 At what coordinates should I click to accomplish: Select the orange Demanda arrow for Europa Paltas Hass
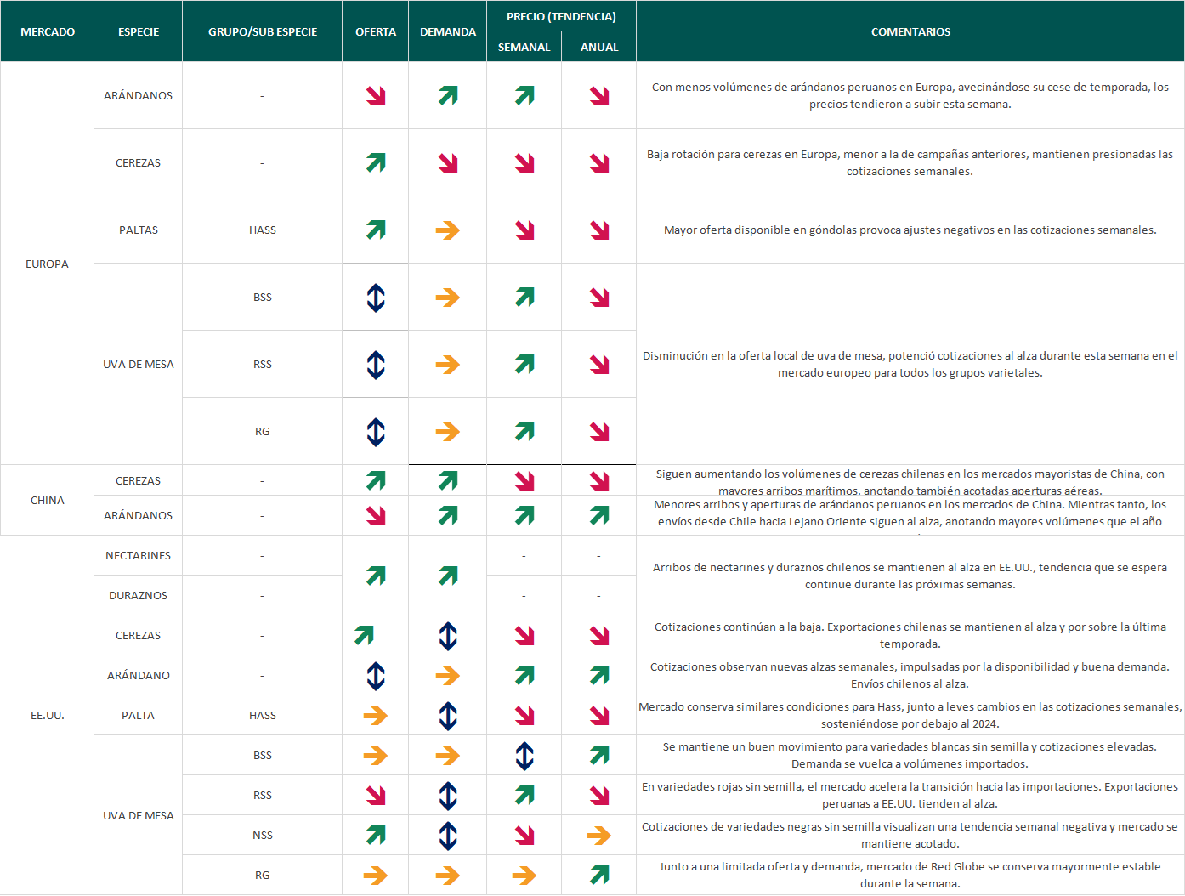(x=447, y=230)
